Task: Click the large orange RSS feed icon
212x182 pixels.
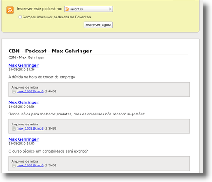Action: click(x=10, y=10)
